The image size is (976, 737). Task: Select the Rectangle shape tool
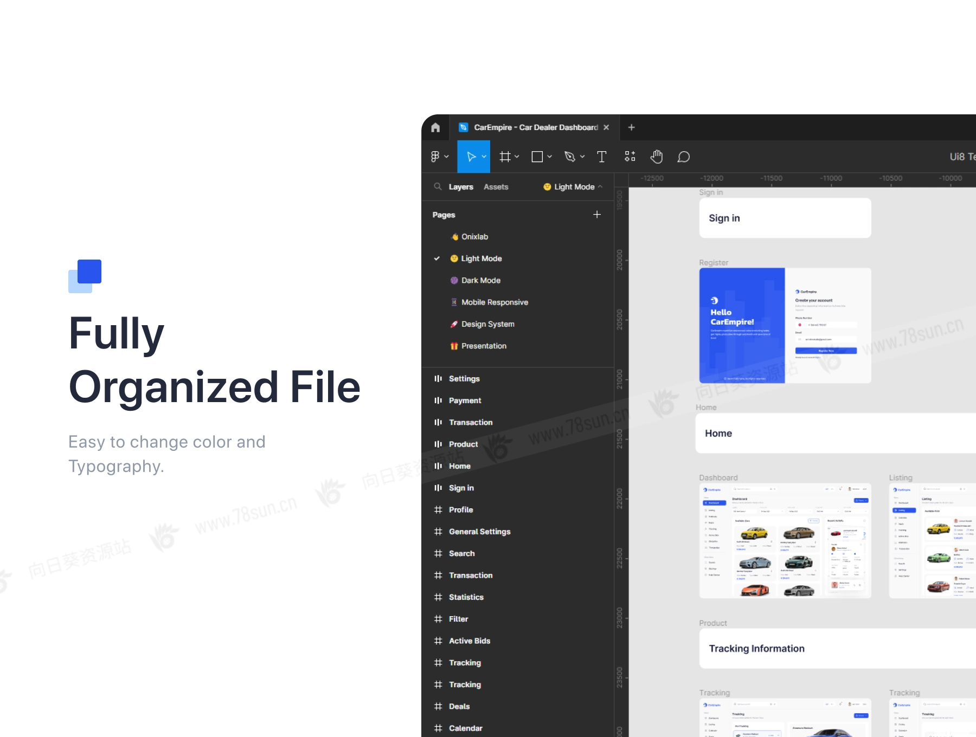[x=537, y=157]
